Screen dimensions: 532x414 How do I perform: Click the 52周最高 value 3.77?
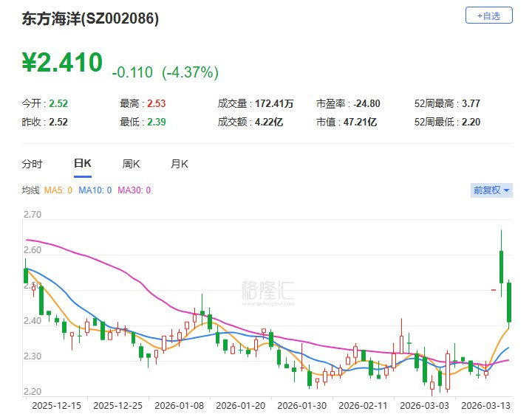pos(471,103)
